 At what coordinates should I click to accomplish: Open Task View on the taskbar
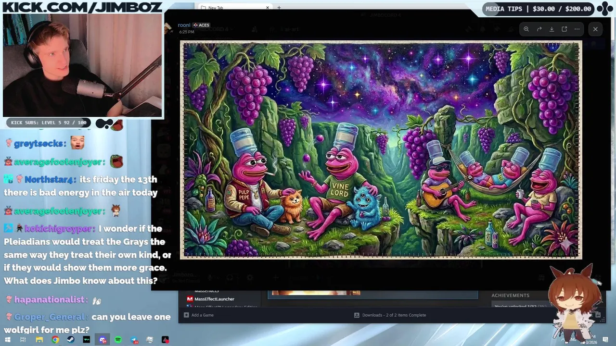click(x=23, y=340)
